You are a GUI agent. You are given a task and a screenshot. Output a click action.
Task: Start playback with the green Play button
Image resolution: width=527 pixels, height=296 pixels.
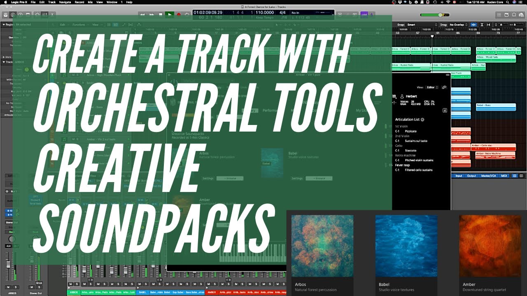(x=169, y=15)
